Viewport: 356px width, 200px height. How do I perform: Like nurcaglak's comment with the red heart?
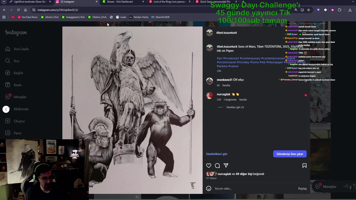coord(306,95)
